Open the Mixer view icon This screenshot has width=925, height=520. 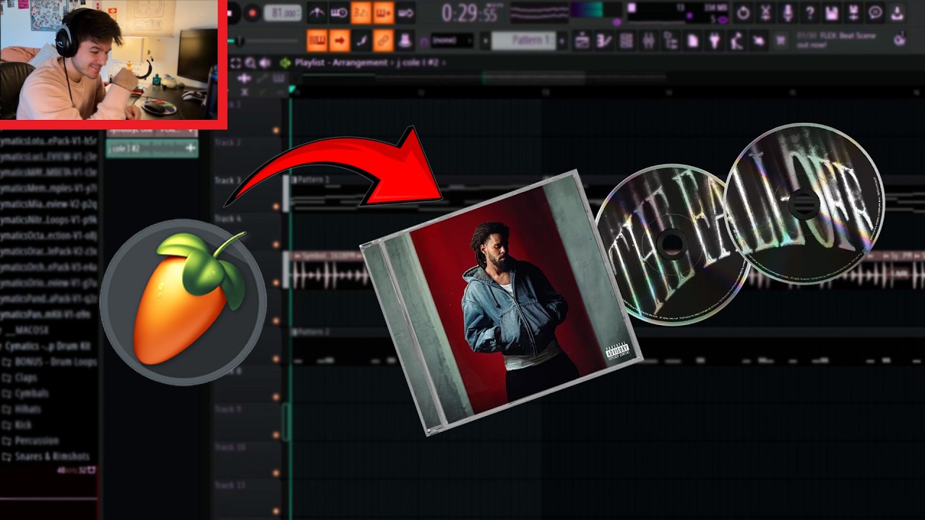pos(648,40)
